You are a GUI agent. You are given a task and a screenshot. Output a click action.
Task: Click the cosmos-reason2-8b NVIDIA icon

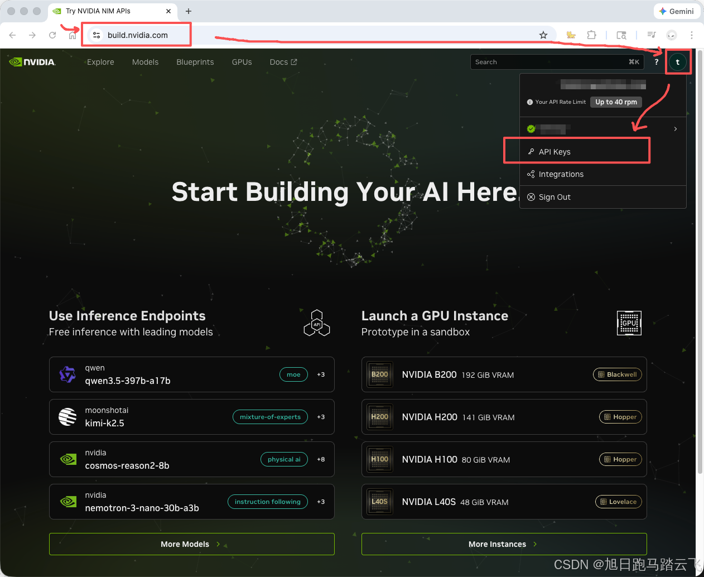[x=68, y=459]
